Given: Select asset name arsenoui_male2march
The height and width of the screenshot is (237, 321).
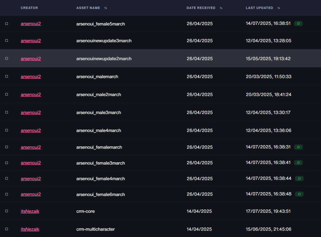Looking at the screenshot, I should click(x=99, y=95).
